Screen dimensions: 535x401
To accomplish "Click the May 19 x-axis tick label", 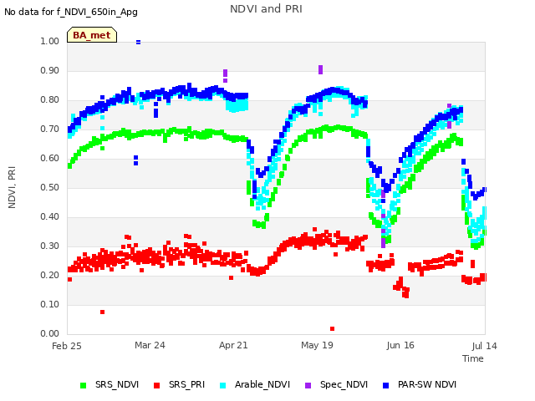I will click(x=317, y=345).
